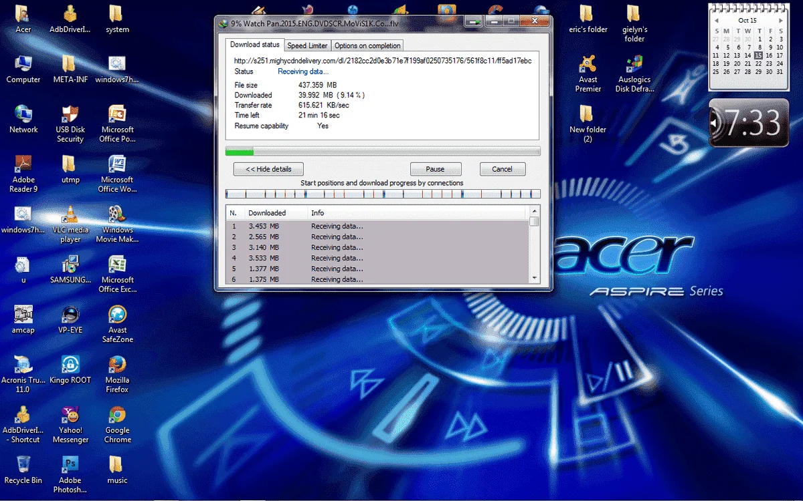This screenshot has height=501, width=803.
Task: Select connection row with 3.533 MB
Action: coord(377,258)
